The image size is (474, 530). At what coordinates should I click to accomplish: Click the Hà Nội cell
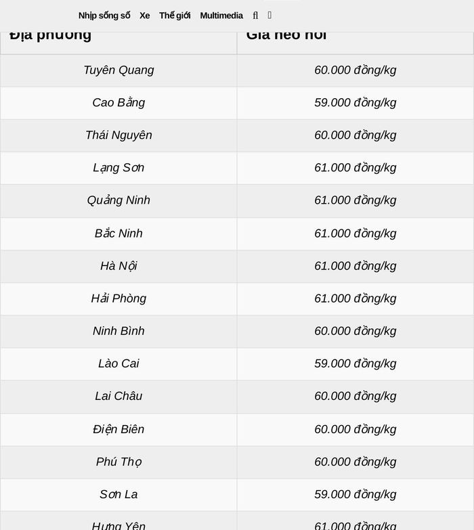118,266
